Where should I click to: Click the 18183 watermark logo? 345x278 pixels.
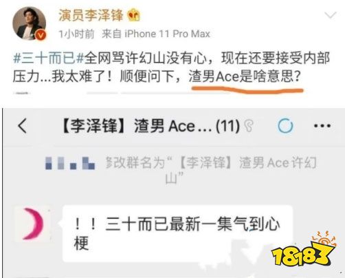point(303,250)
